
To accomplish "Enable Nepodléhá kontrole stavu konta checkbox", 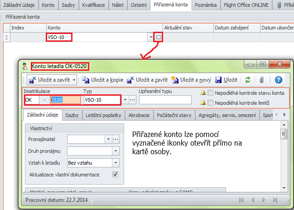I will click(x=210, y=93).
